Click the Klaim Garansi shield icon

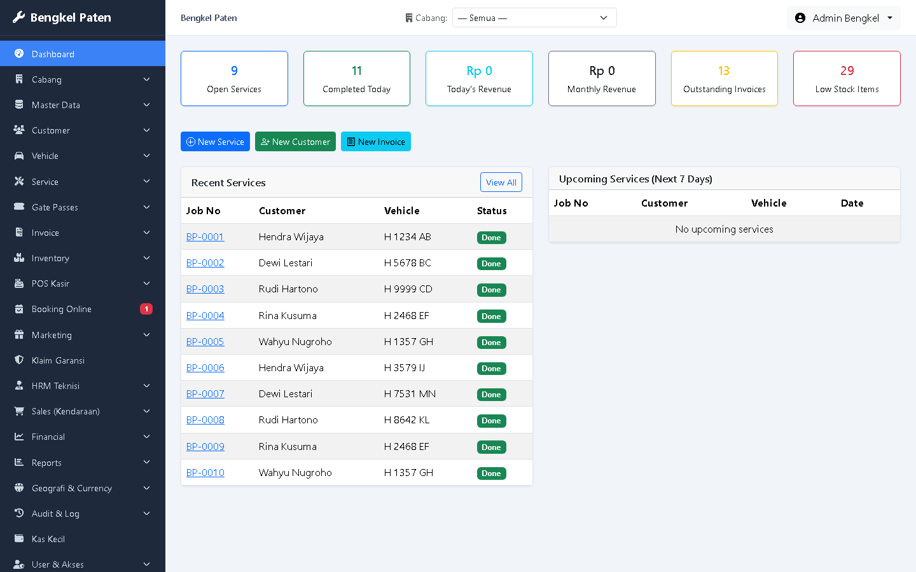coord(19,360)
